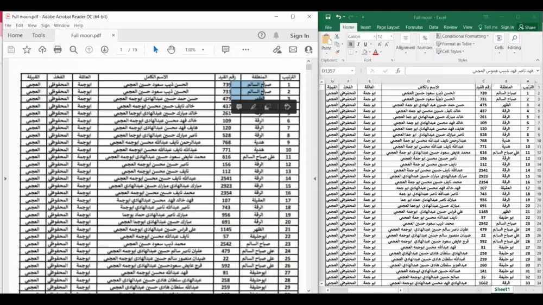Activate the Hand pan tool in Acrobat
The height and width of the screenshot is (305, 543).
click(x=171, y=50)
